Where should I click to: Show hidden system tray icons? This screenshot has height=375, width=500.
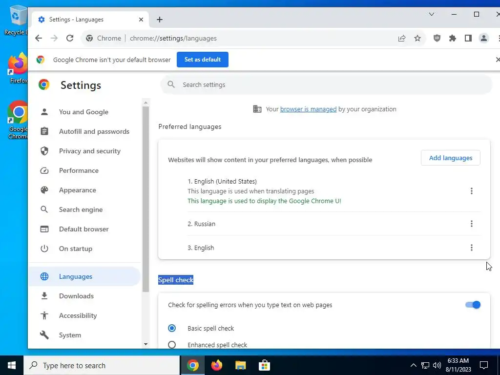click(413, 365)
